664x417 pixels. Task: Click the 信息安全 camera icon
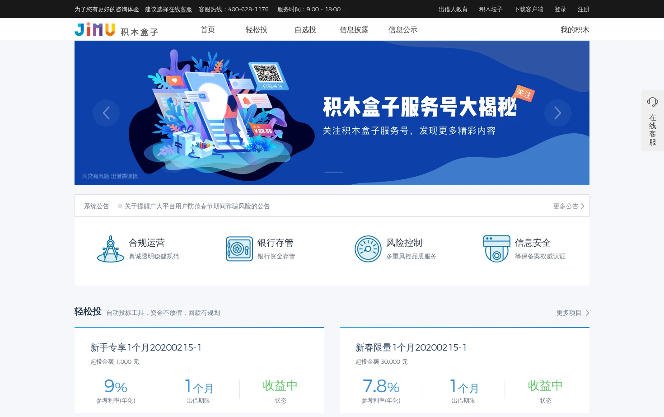497,249
